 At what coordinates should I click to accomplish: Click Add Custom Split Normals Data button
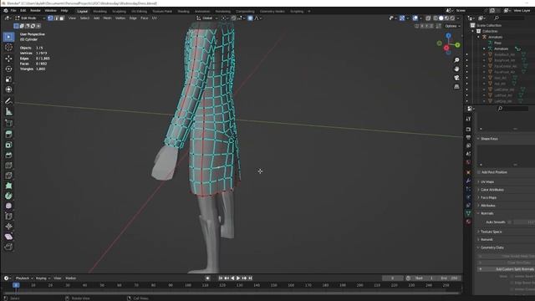(506, 269)
